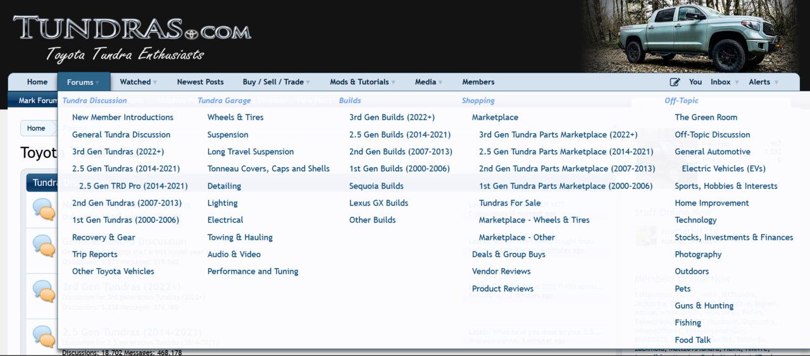
Task: Select Guns & Hunting forum
Action: click(x=704, y=305)
